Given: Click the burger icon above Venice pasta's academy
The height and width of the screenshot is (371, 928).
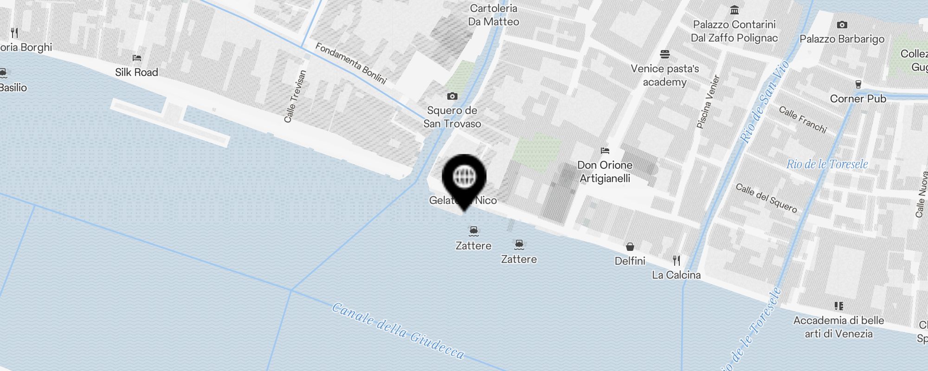Looking at the screenshot, I should coord(664,54).
